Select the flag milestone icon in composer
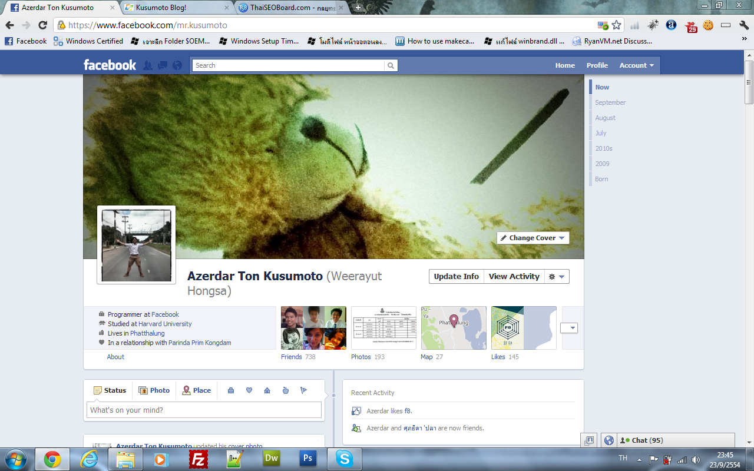This screenshot has height=471, width=754. tap(304, 390)
